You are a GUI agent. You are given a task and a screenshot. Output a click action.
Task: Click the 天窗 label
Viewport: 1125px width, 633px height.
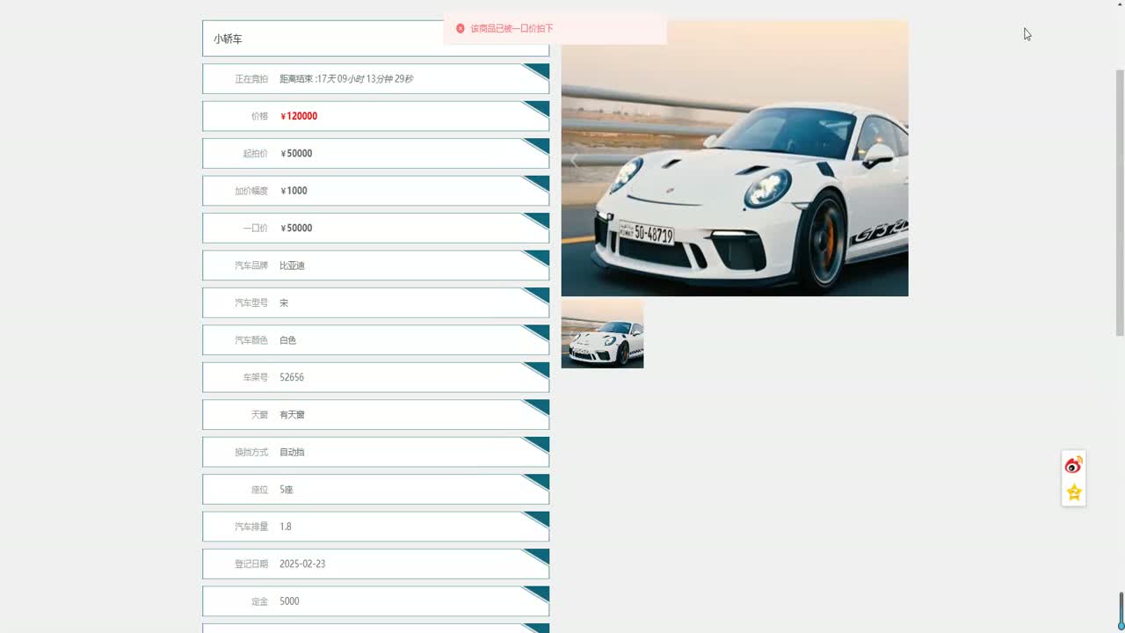(259, 415)
